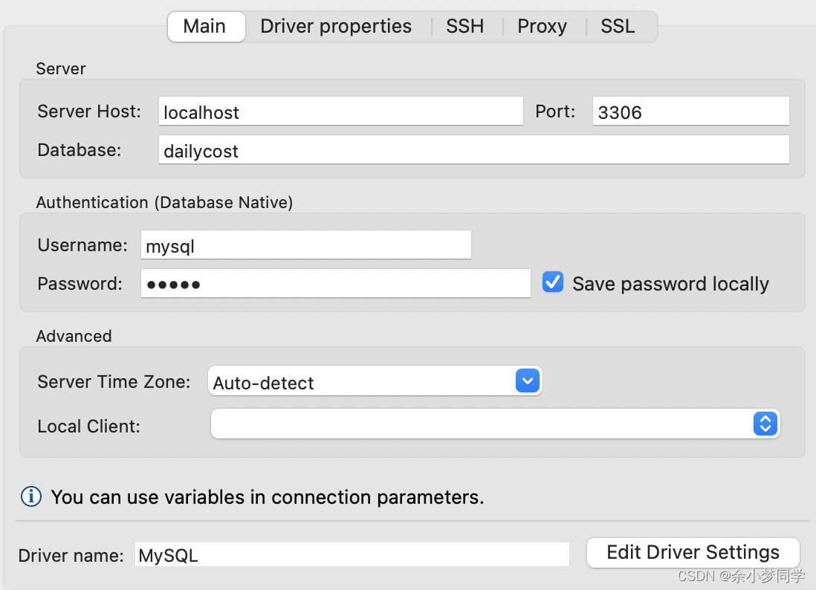Click the variables in connection parameters text
This screenshot has height=590, width=816.
[268, 497]
